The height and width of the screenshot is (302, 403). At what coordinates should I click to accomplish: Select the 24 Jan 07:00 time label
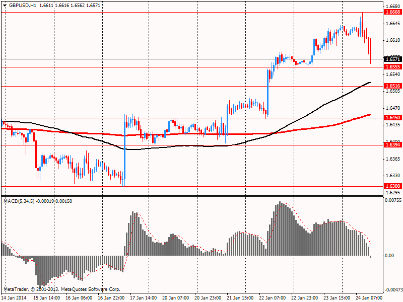[x=370, y=298]
